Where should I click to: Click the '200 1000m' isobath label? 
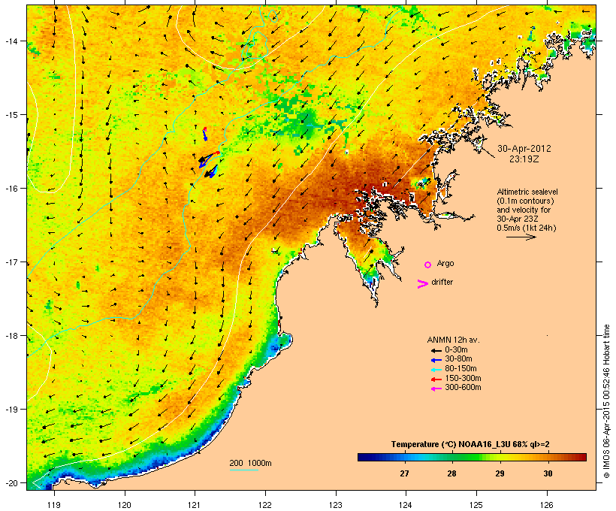[x=250, y=463]
